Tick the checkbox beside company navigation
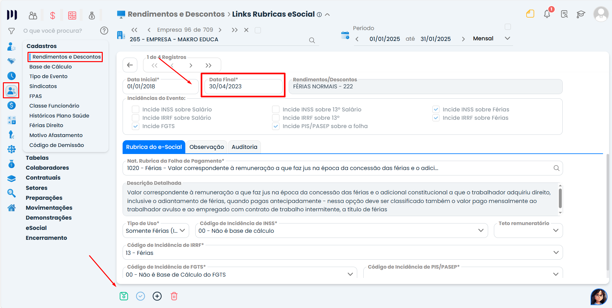Viewport: 612px width, 308px height. (258, 30)
